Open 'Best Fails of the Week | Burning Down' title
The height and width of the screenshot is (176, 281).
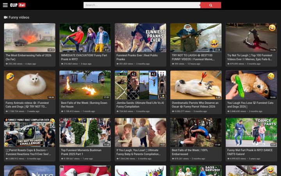(x=84, y=104)
